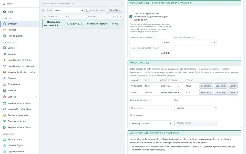Image resolution: width=246 pixels, height=154 pixels.
Task: Deactivate the Nº de remito field
Action: [x=220, y=86]
